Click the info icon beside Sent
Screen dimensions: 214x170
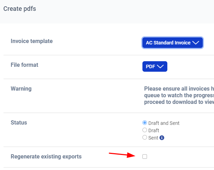[162, 138]
